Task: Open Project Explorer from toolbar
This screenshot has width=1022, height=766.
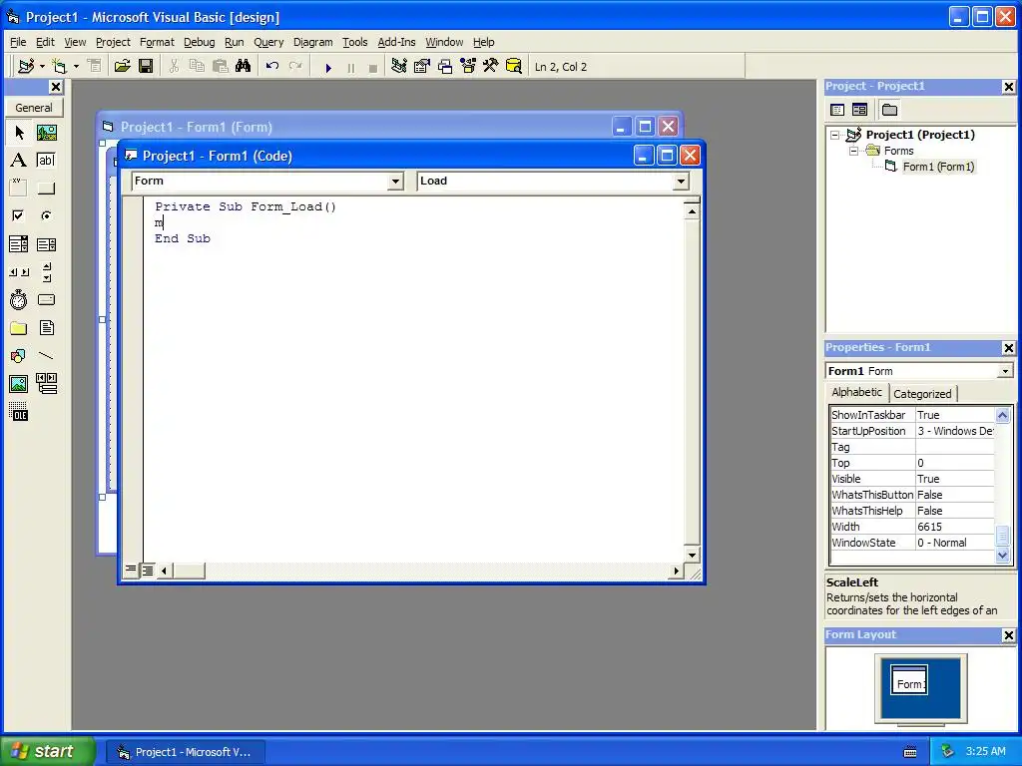Action: [x=399, y=67]
